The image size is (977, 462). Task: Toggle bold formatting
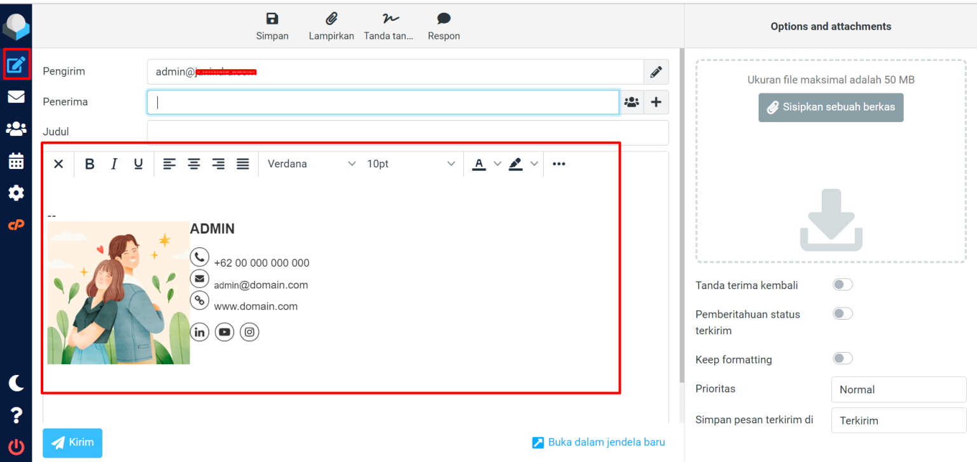click(90, 164)
